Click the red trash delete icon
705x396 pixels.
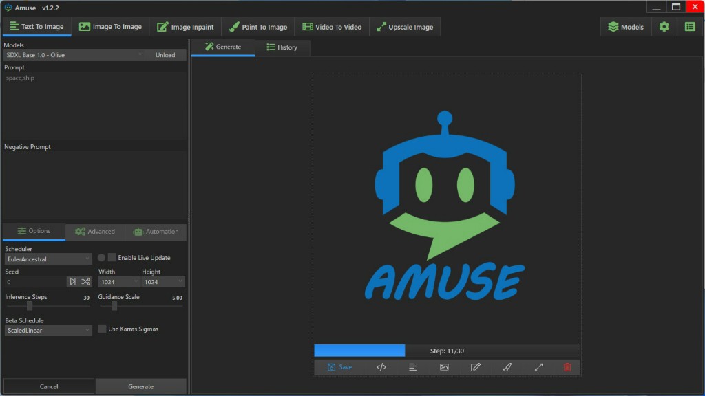567,367
